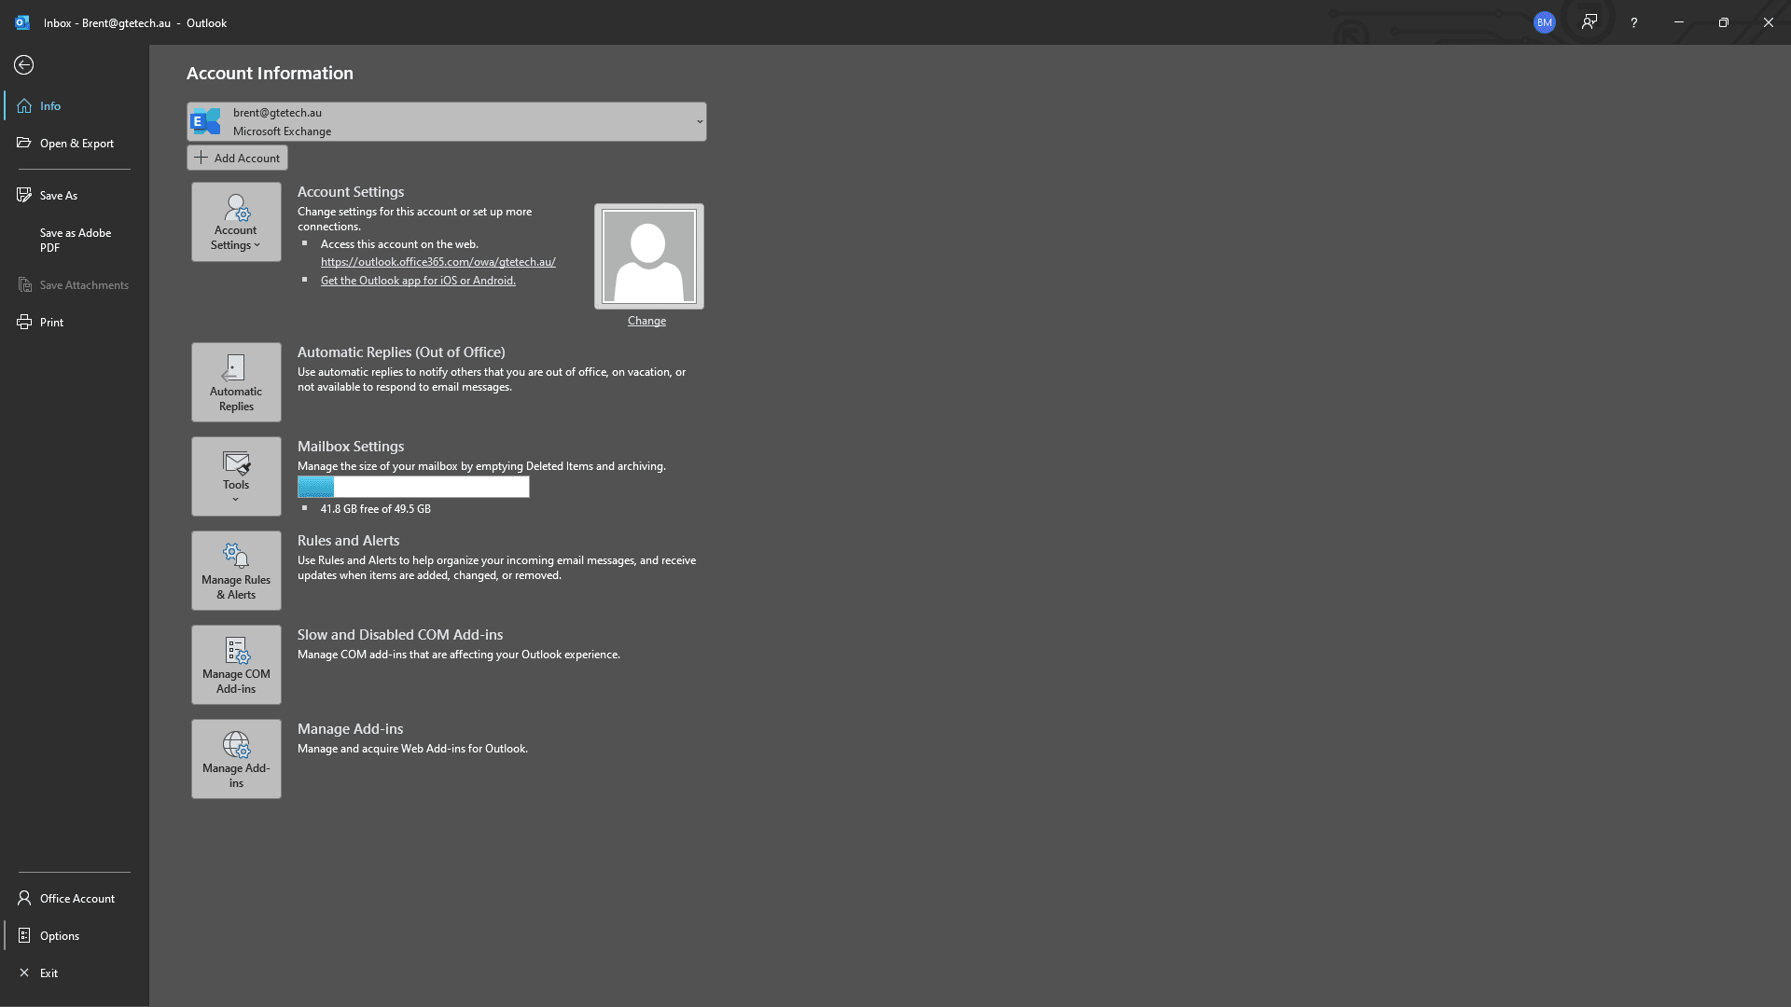Click the Add Account button
Screen dimensions: 1791x1007
coord(237,159)
